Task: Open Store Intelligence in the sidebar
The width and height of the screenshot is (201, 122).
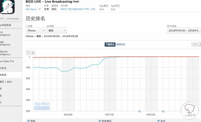Action: coord(11,34)
